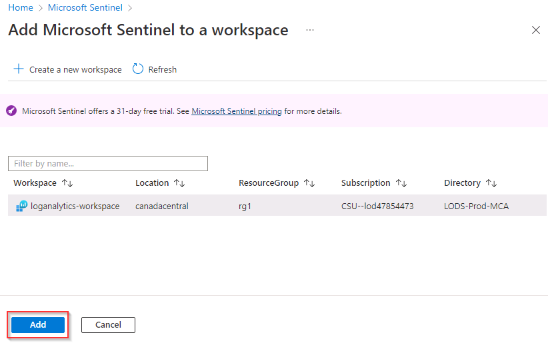Click the Cancel button

(x=109, y=325)
